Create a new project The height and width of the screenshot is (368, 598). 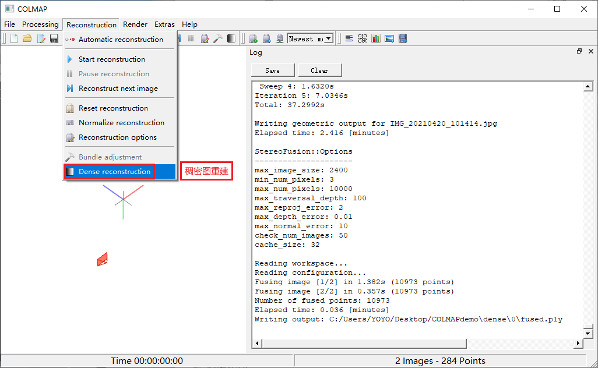pyautogui.click(x=13, y=38)
